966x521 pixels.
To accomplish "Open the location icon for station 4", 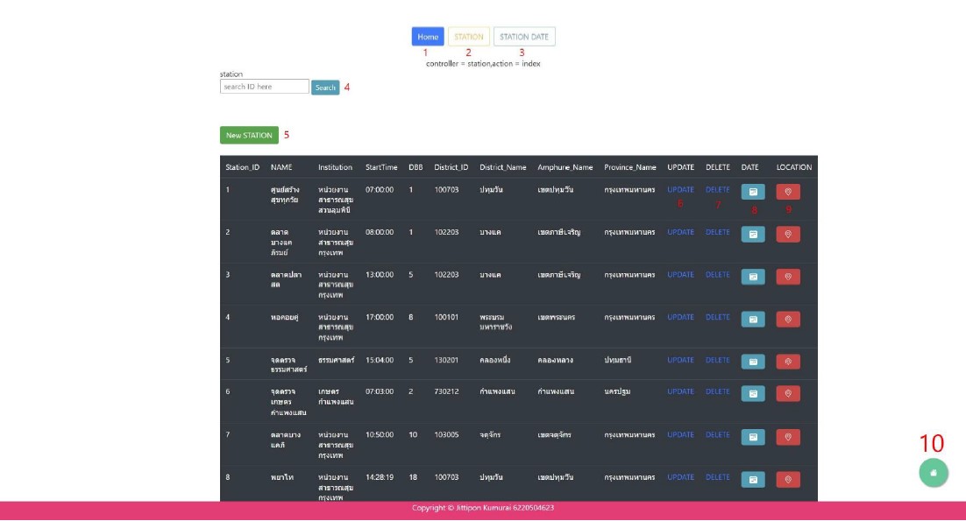I will [788, 320].
